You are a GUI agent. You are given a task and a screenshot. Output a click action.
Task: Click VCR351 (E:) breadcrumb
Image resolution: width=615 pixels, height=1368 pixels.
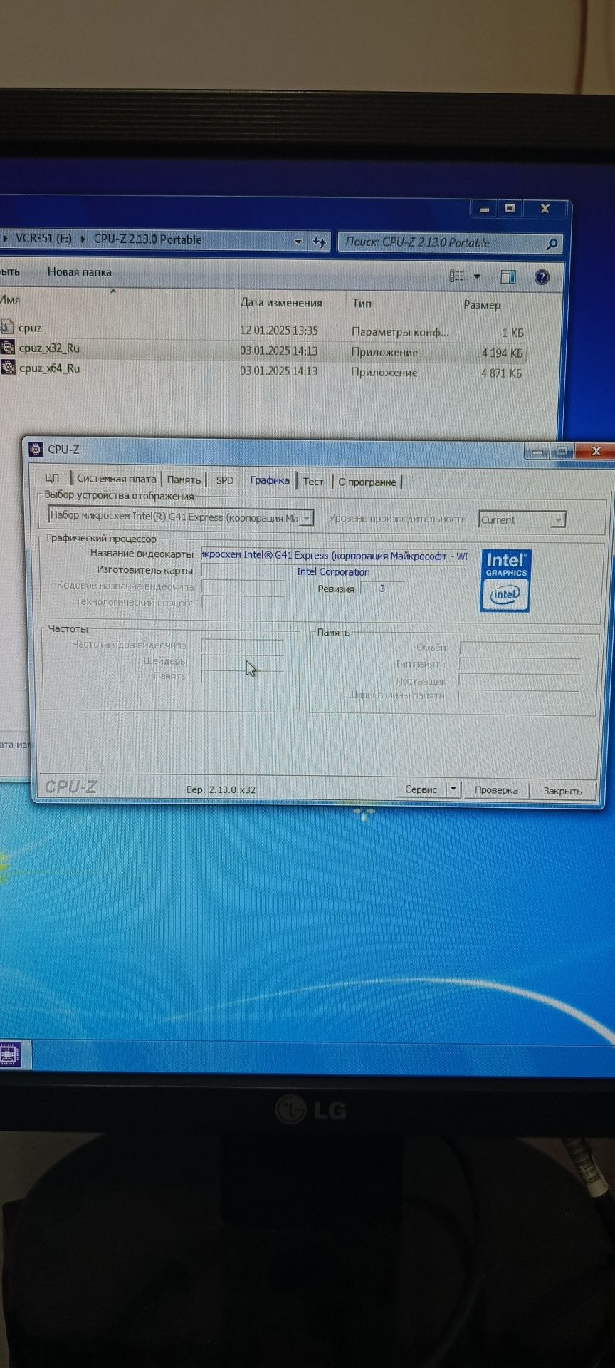43,238
